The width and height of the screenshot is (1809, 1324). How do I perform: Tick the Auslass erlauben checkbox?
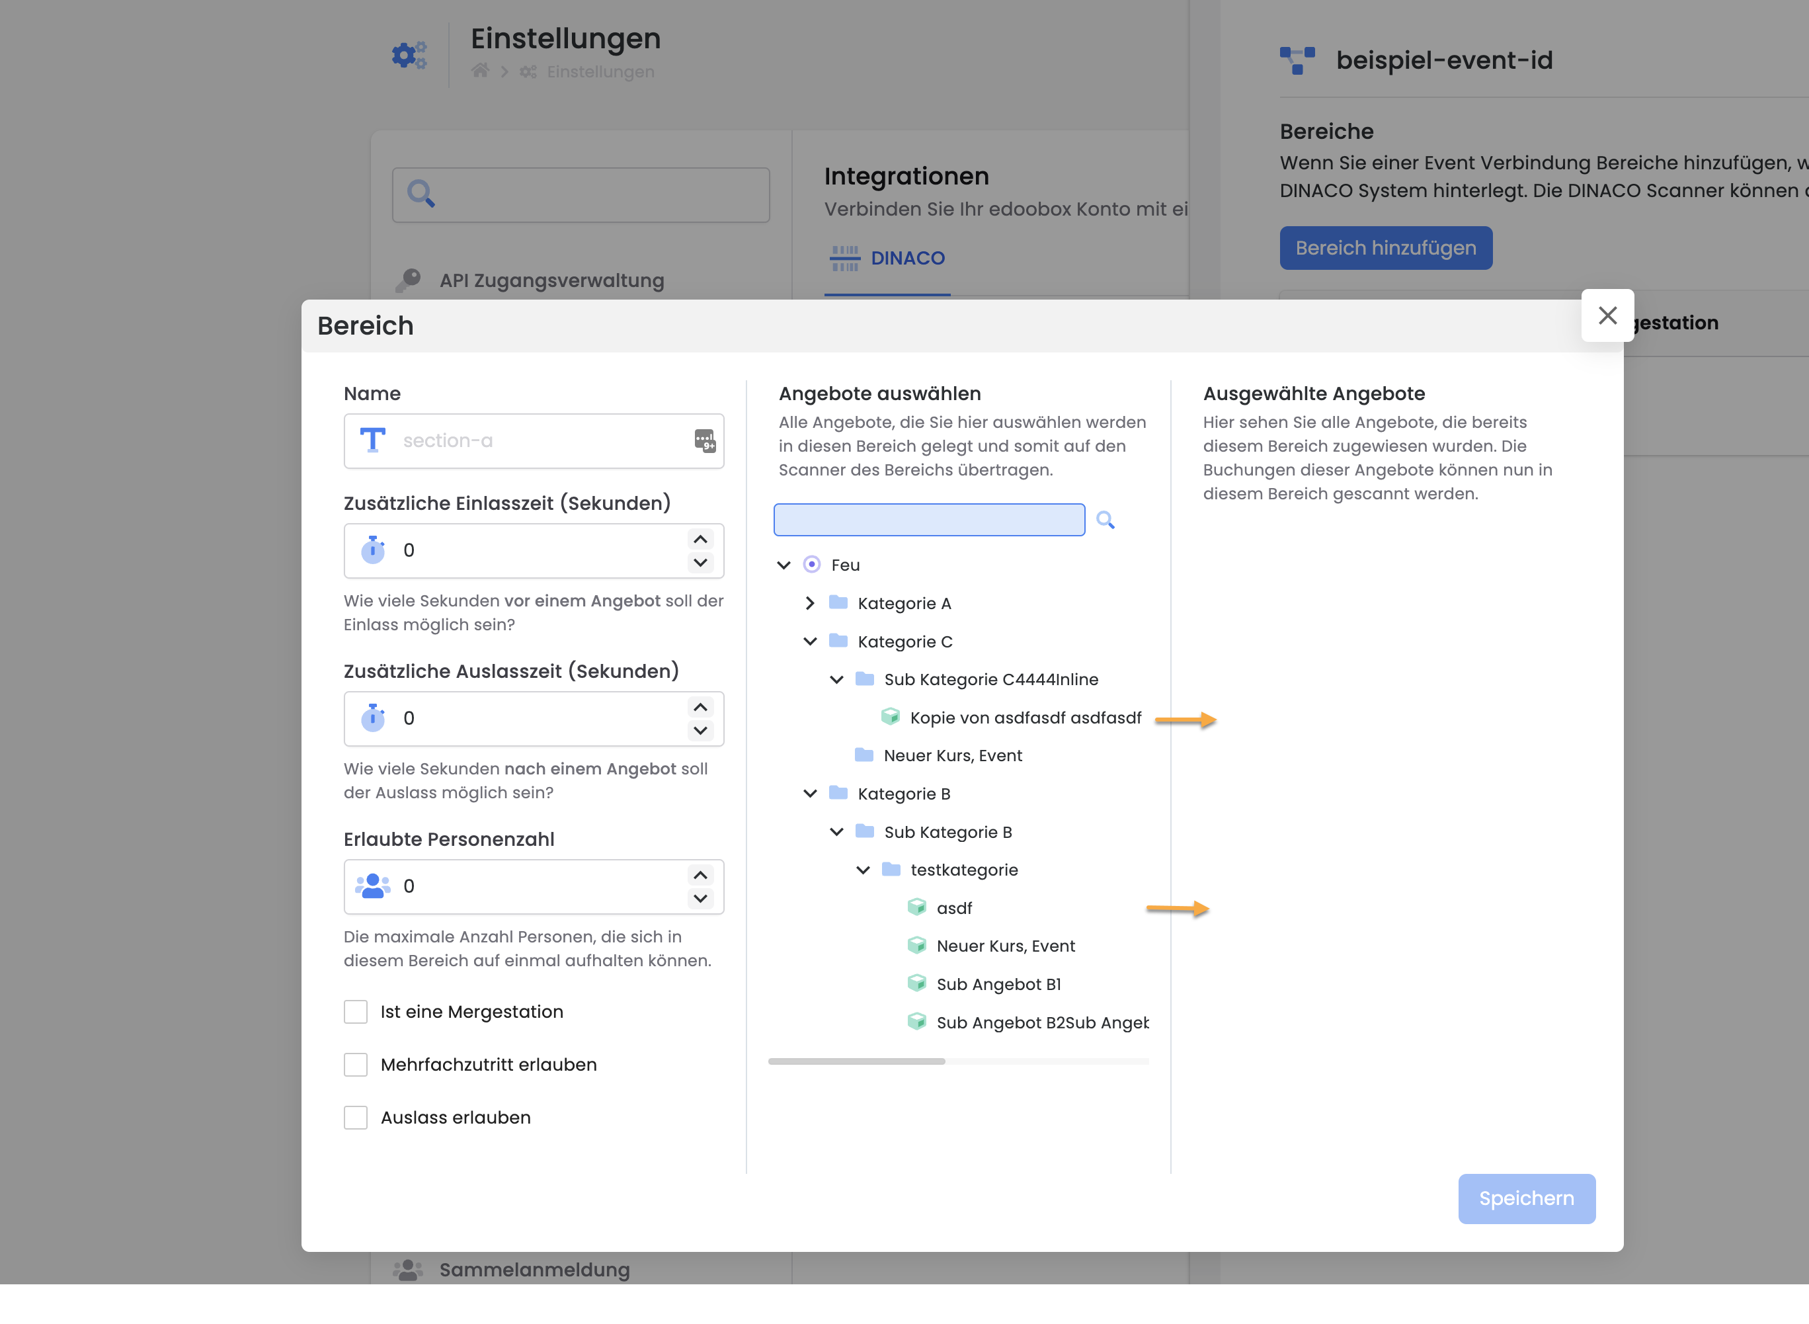click(x=356, y=1117)
